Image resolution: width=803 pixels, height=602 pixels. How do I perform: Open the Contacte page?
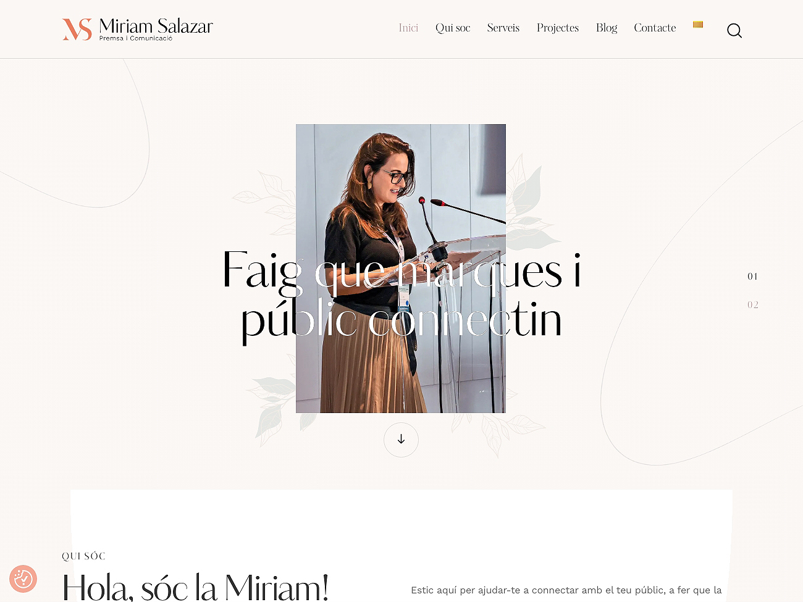655,28
